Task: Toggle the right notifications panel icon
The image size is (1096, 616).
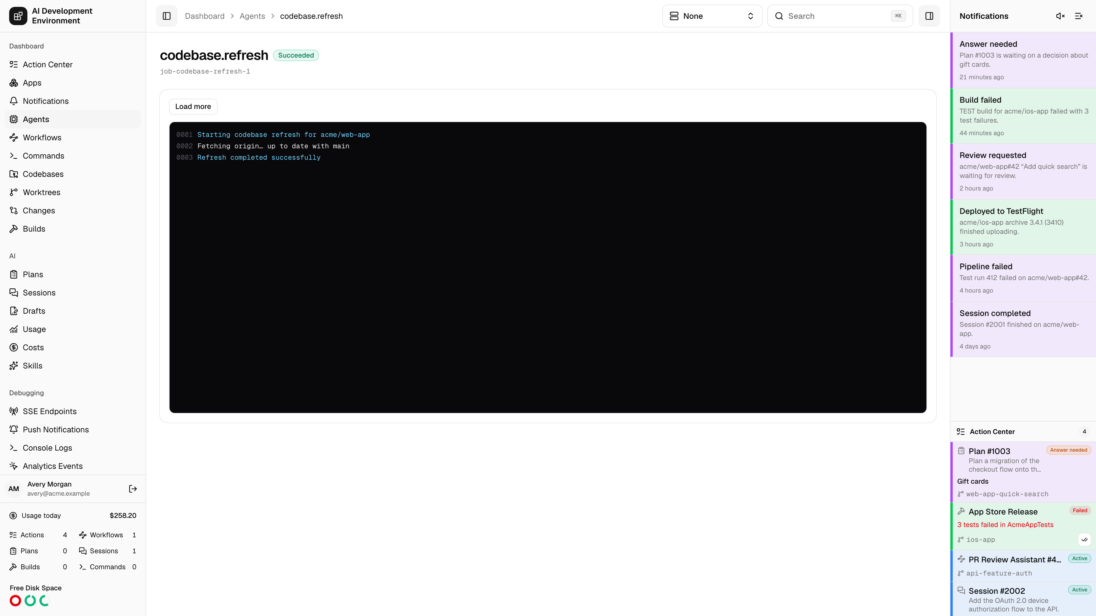Action: (x=929, y=16)
